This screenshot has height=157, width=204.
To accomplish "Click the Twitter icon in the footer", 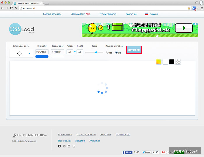I will [x=64, y=146].
